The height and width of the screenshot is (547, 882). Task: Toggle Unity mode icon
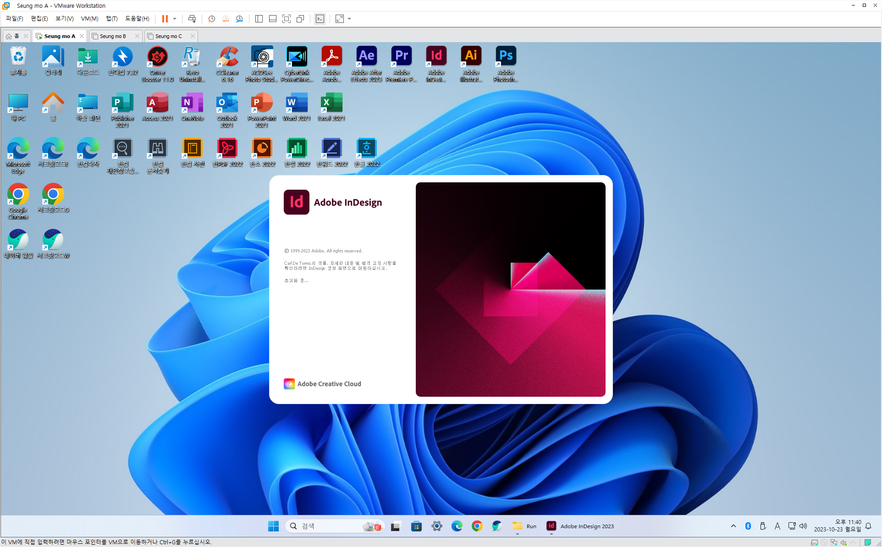point(300,19)
